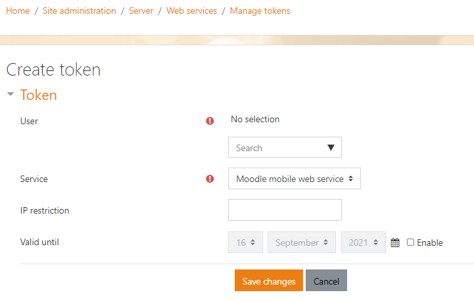Click Save changes button
This screenshot has width=474, height=301.
pos(269,281)
